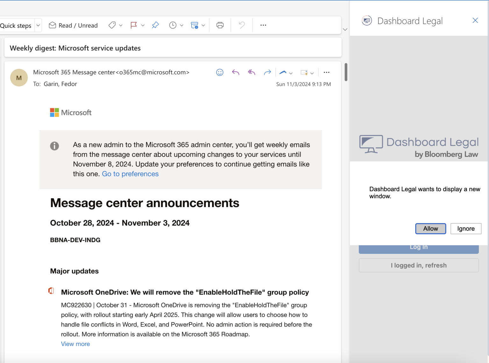
Task: Select Reply all with the double arrow
Action: click(252, 72)
